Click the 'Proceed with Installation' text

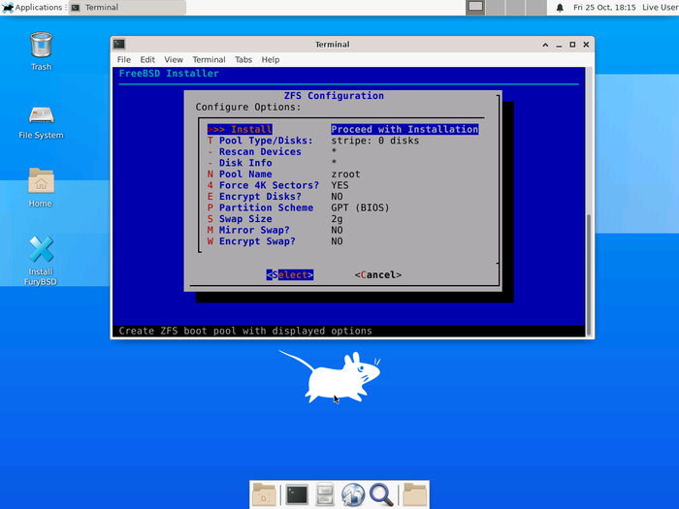[404, 129]
